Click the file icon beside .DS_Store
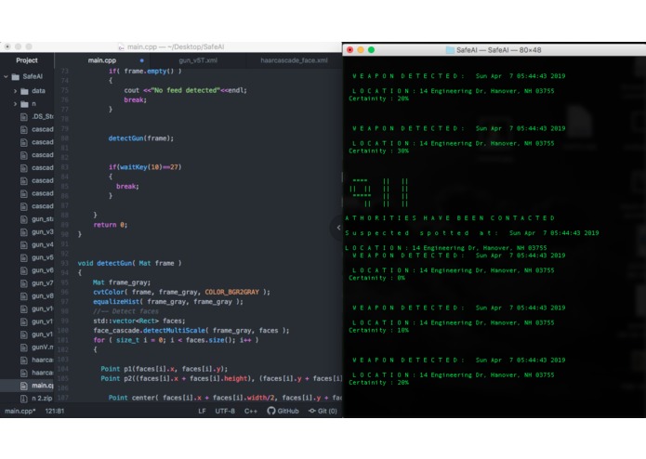 pyautogui.click(x=24, y=116)
